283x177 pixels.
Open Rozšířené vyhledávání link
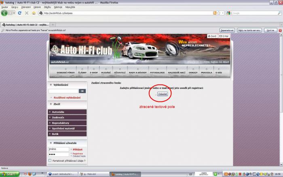(x=67, y=98)
